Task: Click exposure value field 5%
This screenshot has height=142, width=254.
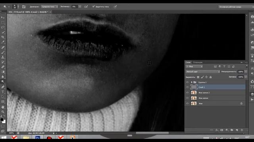Action: [75, 7]
